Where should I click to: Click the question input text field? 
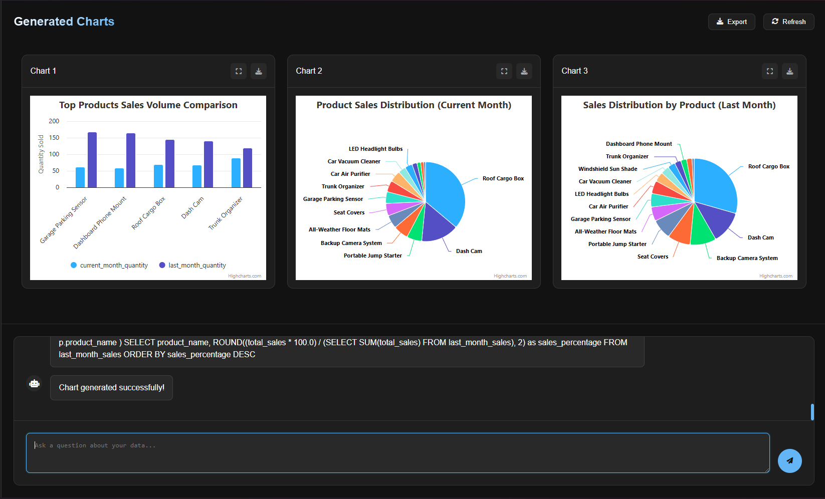point(398,453)
